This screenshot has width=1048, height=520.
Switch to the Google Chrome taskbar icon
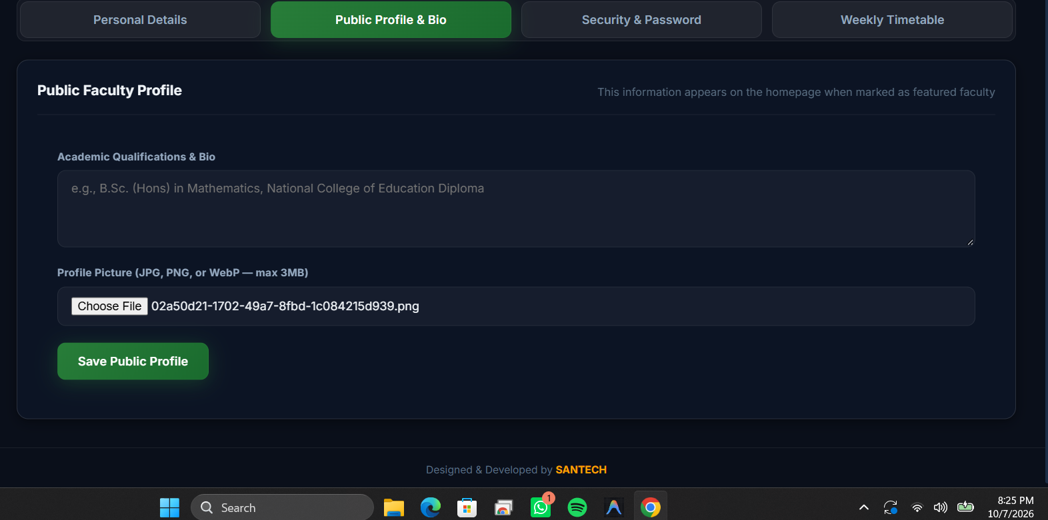point(651,507)
